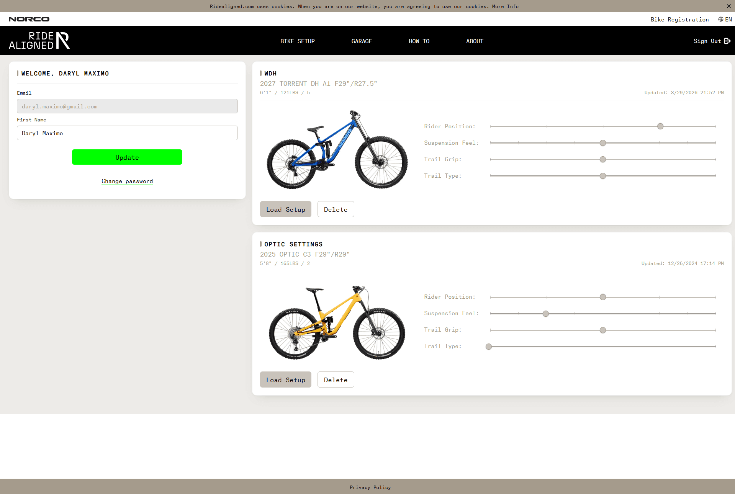Select the OPTIC SETTINGS title
The width and height of the screenshot is (735, 494).
coord(293,244)
